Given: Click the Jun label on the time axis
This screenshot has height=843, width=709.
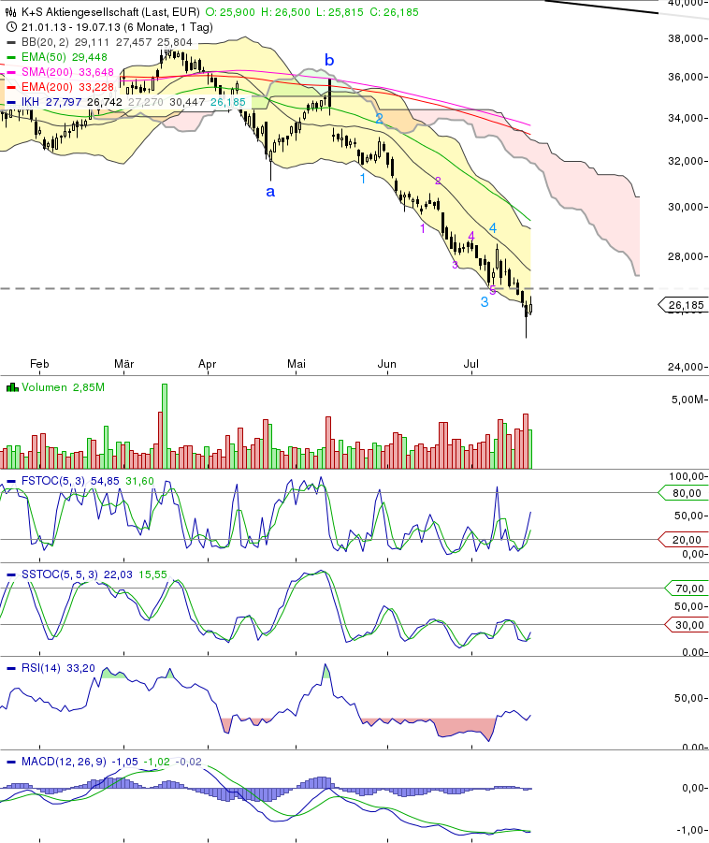Looking at the screenshot, I should (x=386, y=364).
